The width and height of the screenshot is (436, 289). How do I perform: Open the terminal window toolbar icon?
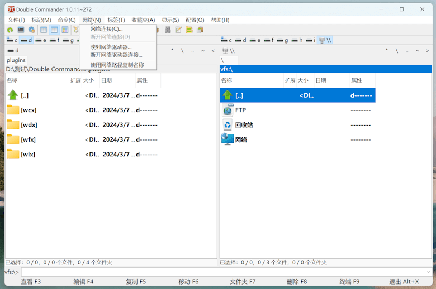click(x=21, y=30)
